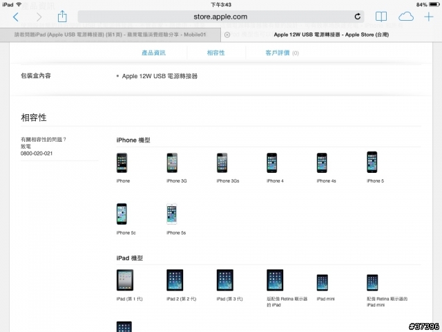Click the Apple 12W USB 電源轉接器 bullet text
442x332 pixels.
(160, 76)
